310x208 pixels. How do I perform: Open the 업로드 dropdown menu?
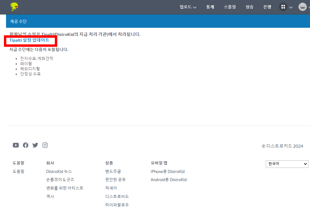[x=188, y=7]
